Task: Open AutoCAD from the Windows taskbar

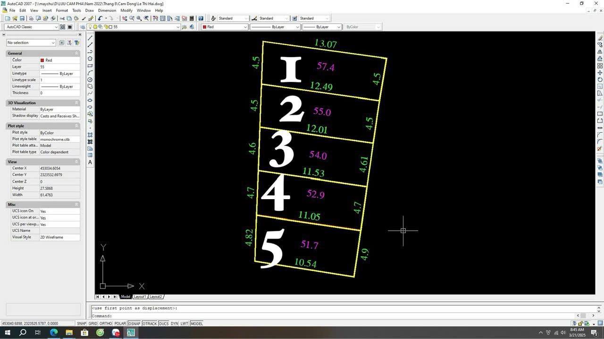Action: point(131,333)
